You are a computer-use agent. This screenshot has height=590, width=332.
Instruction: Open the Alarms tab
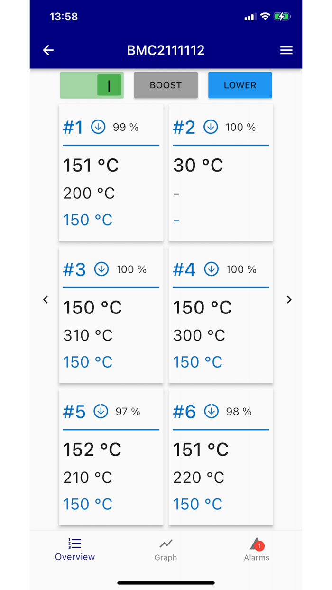[257, 550]
